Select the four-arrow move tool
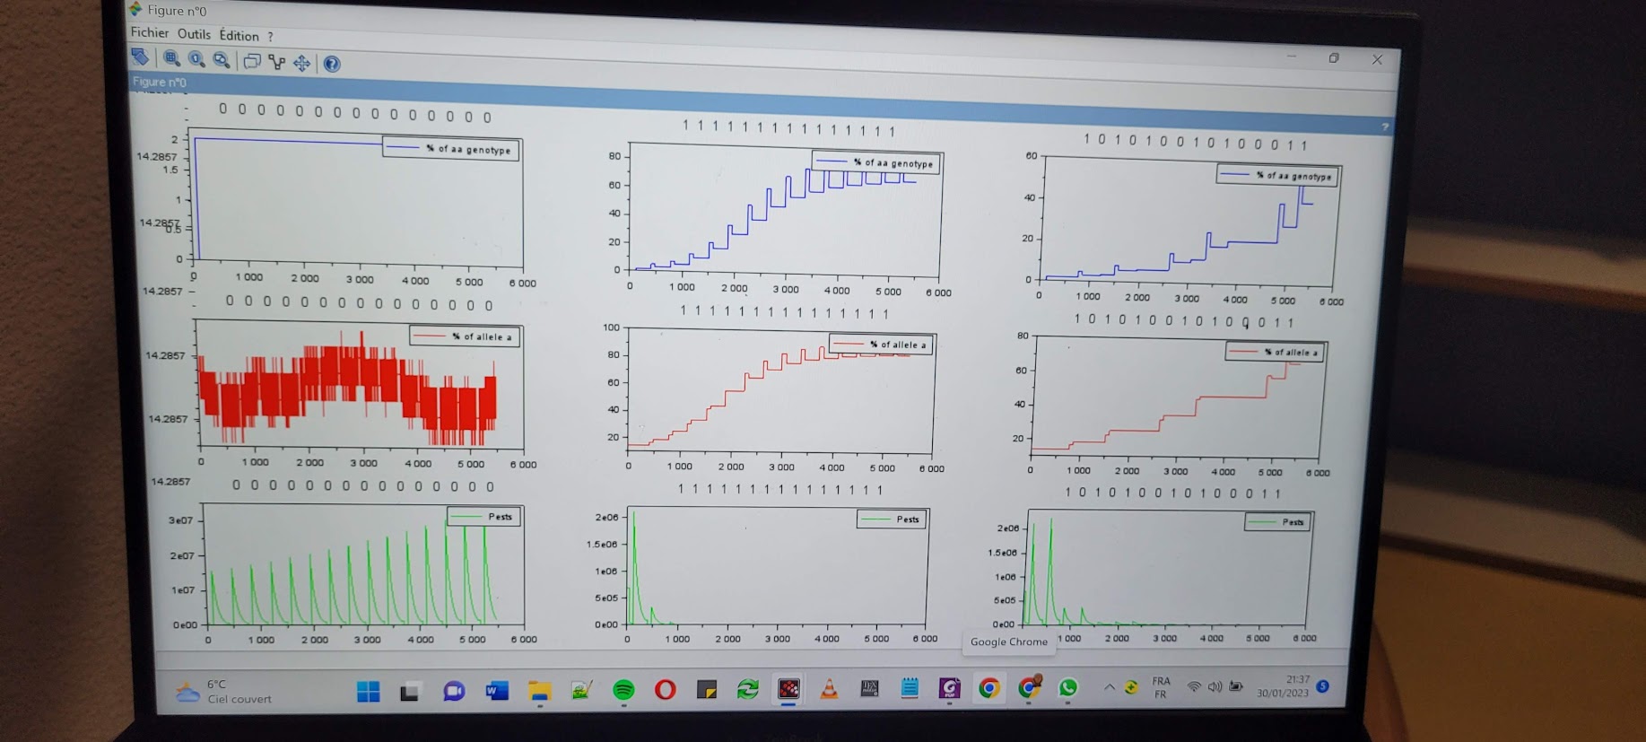The height and width of the screenshot is (742, 1646). (x=302, y=63)
